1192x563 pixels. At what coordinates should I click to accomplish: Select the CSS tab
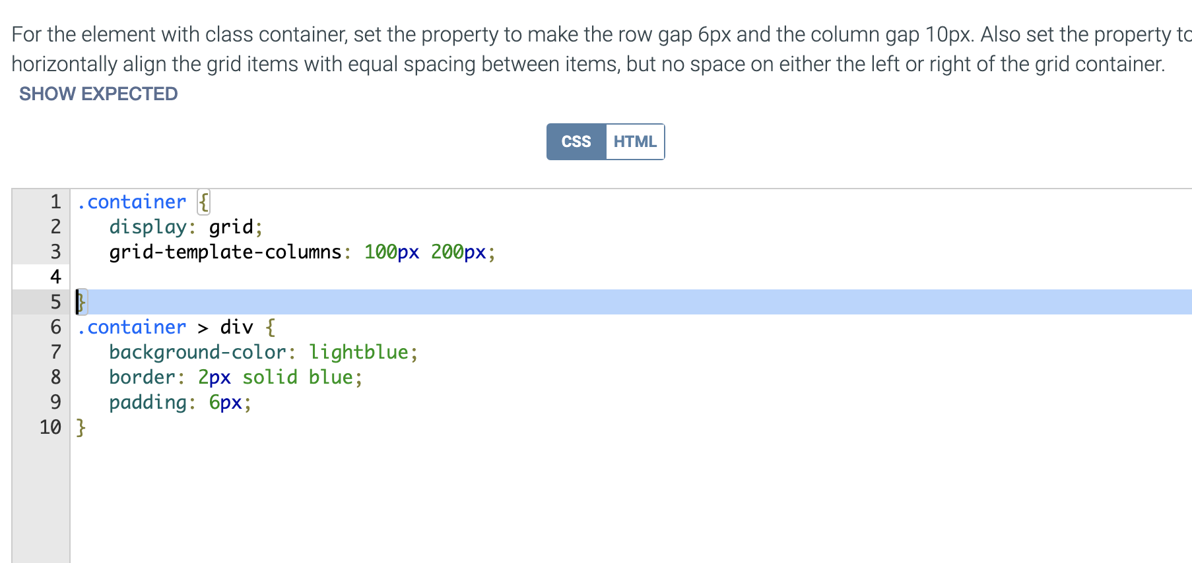[576, 142]
